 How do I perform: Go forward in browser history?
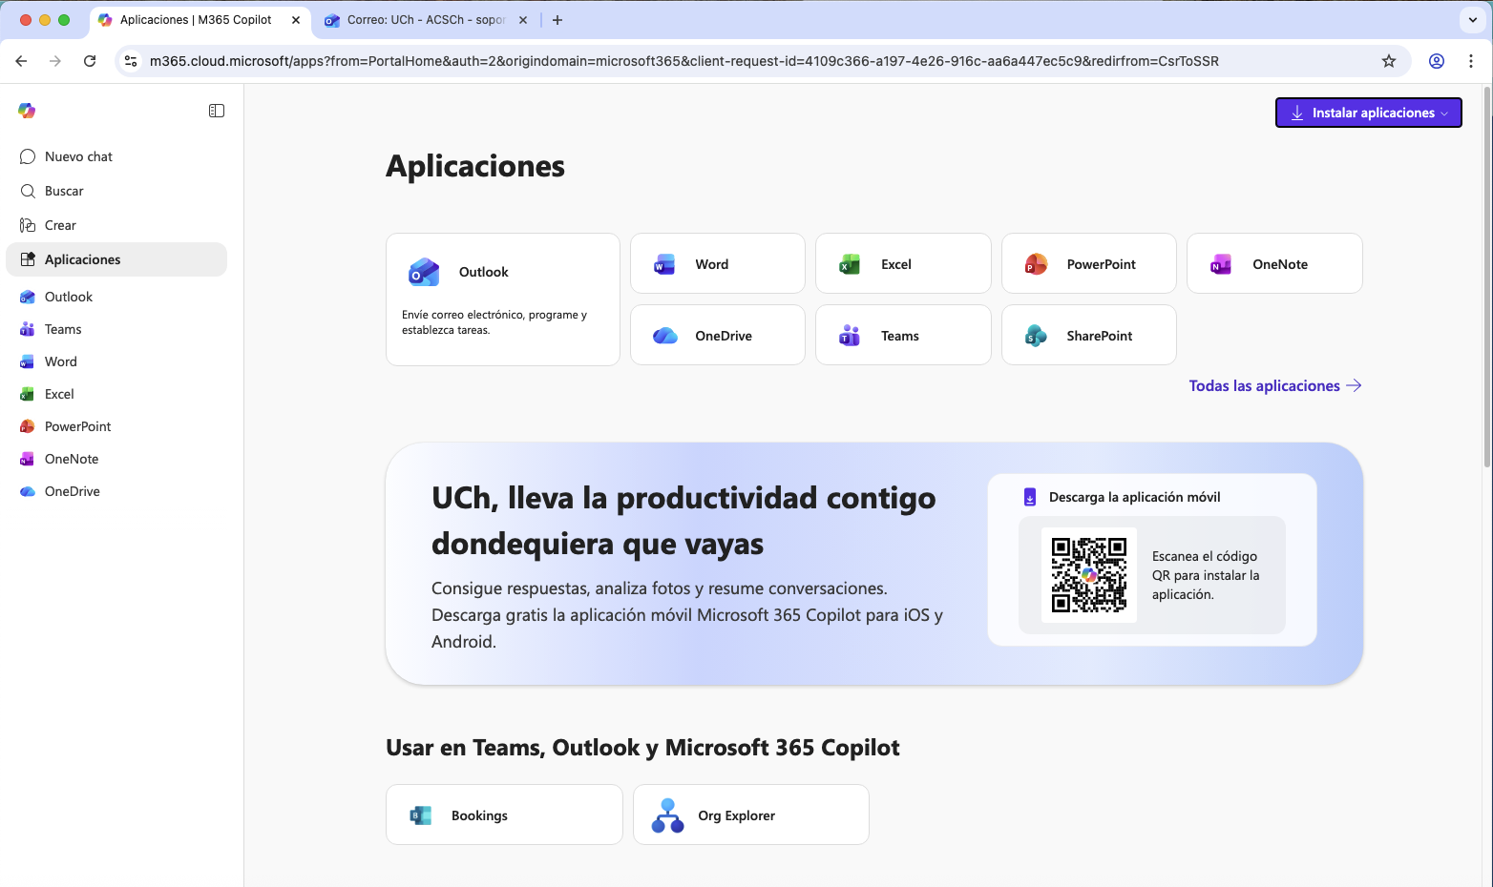55,61
